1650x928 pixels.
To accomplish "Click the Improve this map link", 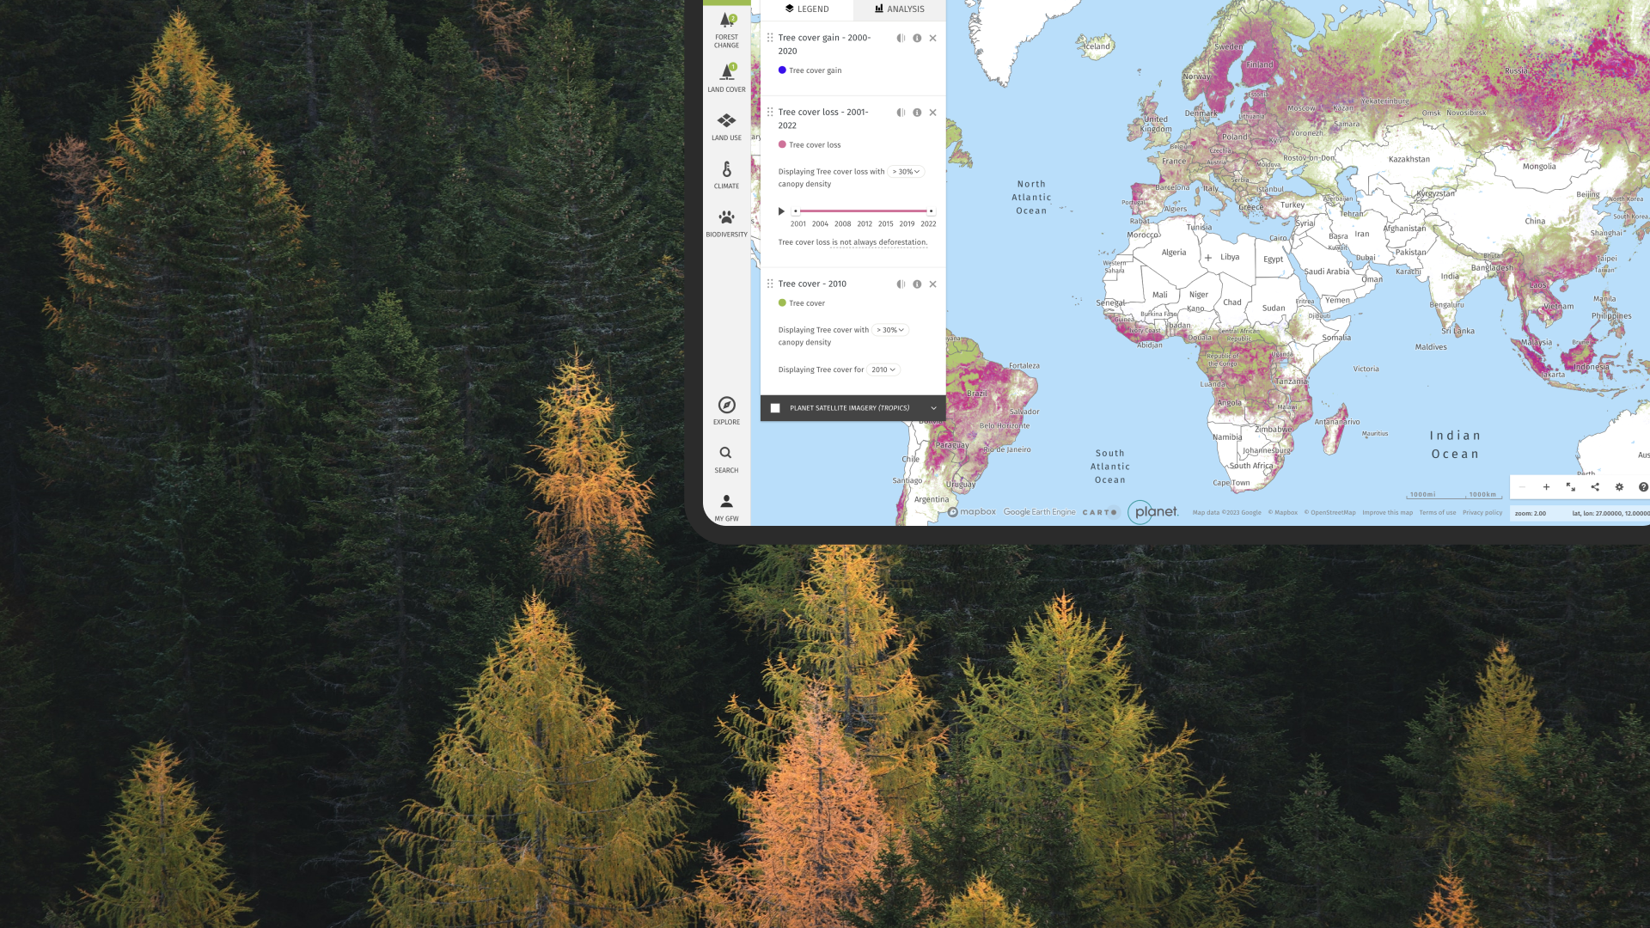I will (1387, 512).
